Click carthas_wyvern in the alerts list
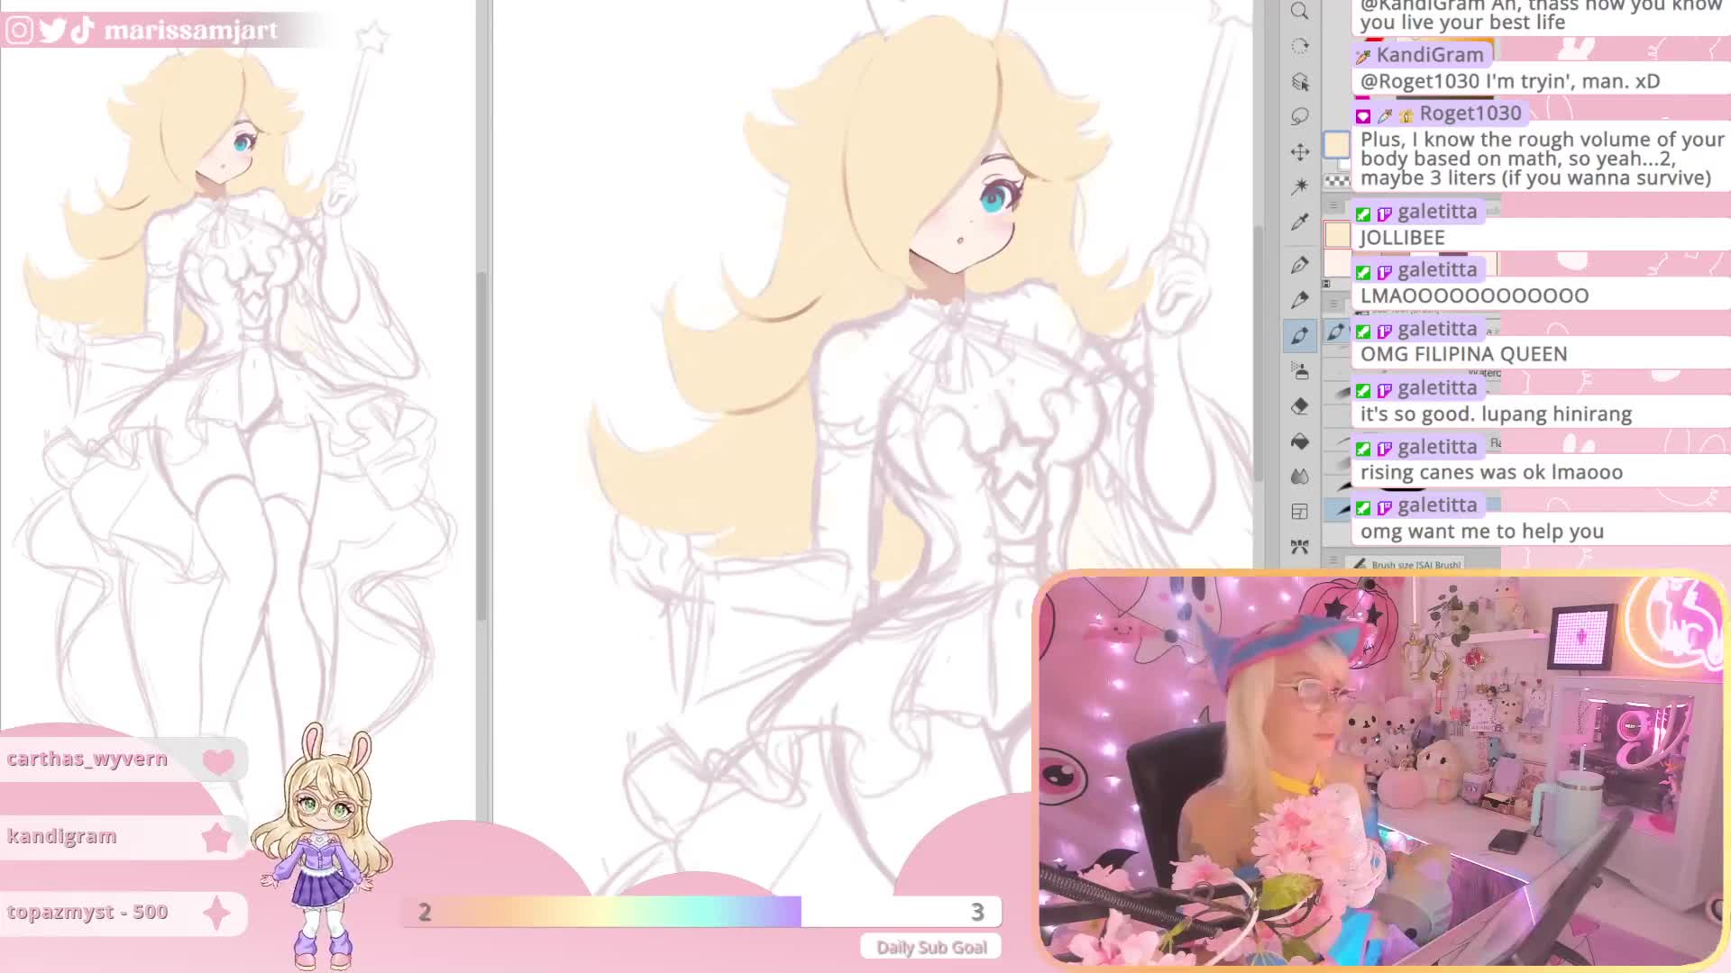The image size is (1731, 973). 87,759
